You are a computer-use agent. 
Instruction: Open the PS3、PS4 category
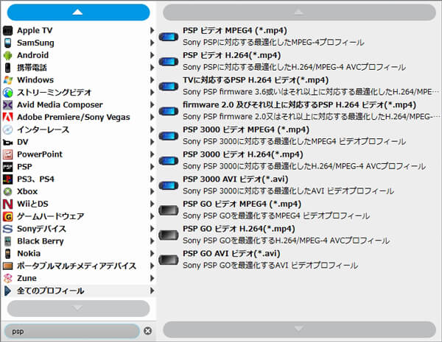tap(79, 179)
